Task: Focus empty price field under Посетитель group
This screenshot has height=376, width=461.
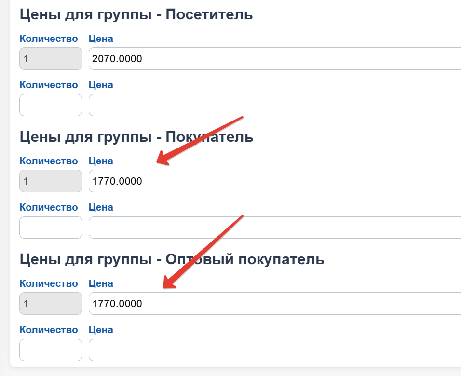Action: click(x=275, y=105)
